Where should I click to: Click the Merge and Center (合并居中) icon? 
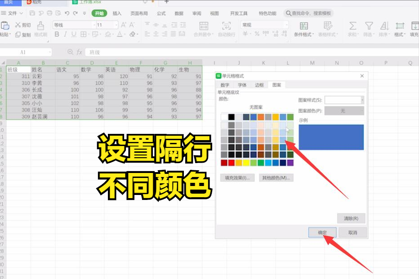[x=204, y=26]
